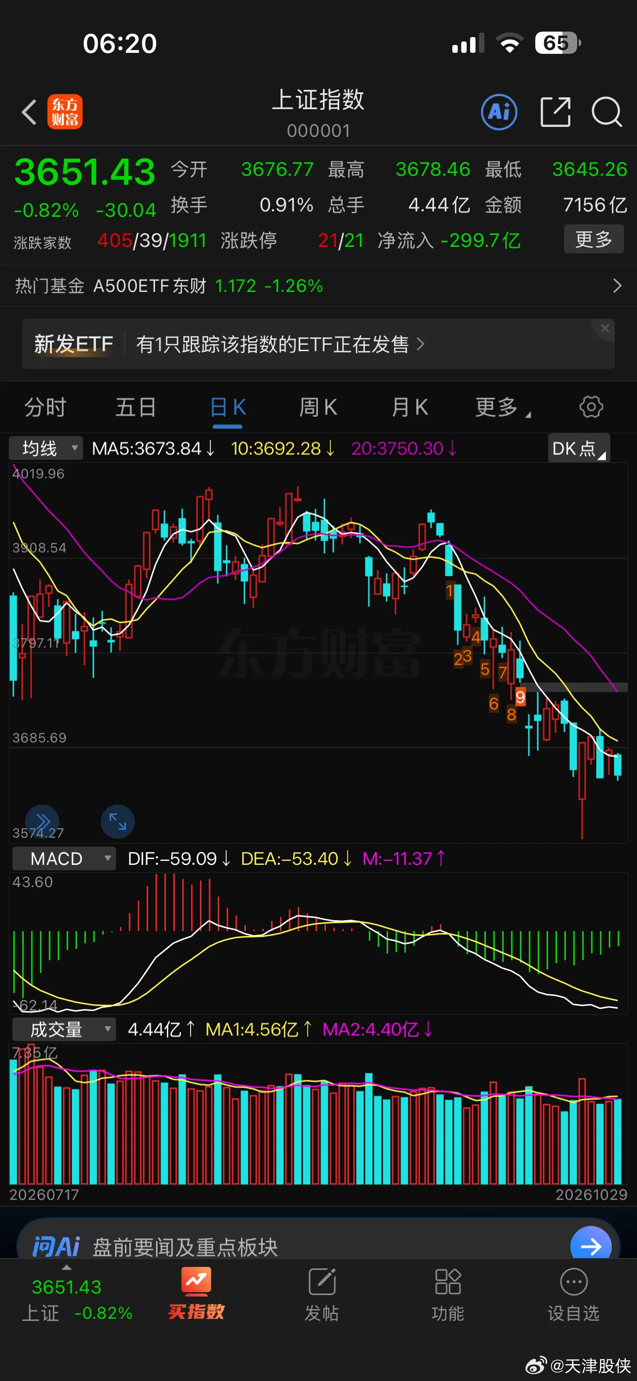Tap the MA5:3673.84 readout

(x=154, y=448)
